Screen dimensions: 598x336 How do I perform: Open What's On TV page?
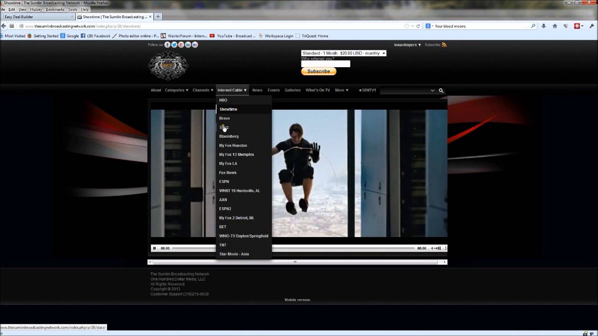tap(318, 90)
